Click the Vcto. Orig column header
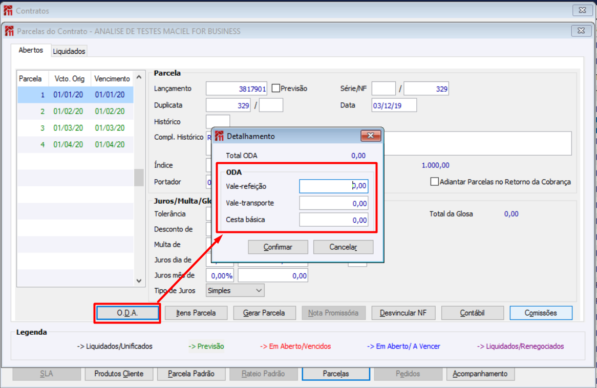Viewport: 597px width, 388px height. click(x=69, y=78)
